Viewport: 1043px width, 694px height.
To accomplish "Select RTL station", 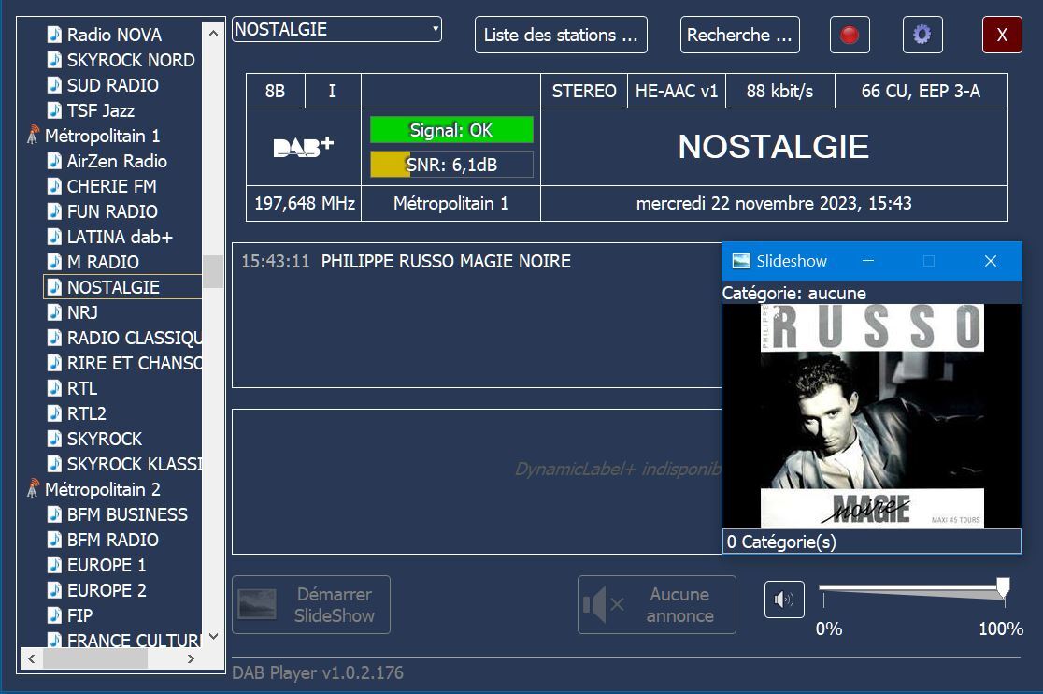I will pos(82,388).
